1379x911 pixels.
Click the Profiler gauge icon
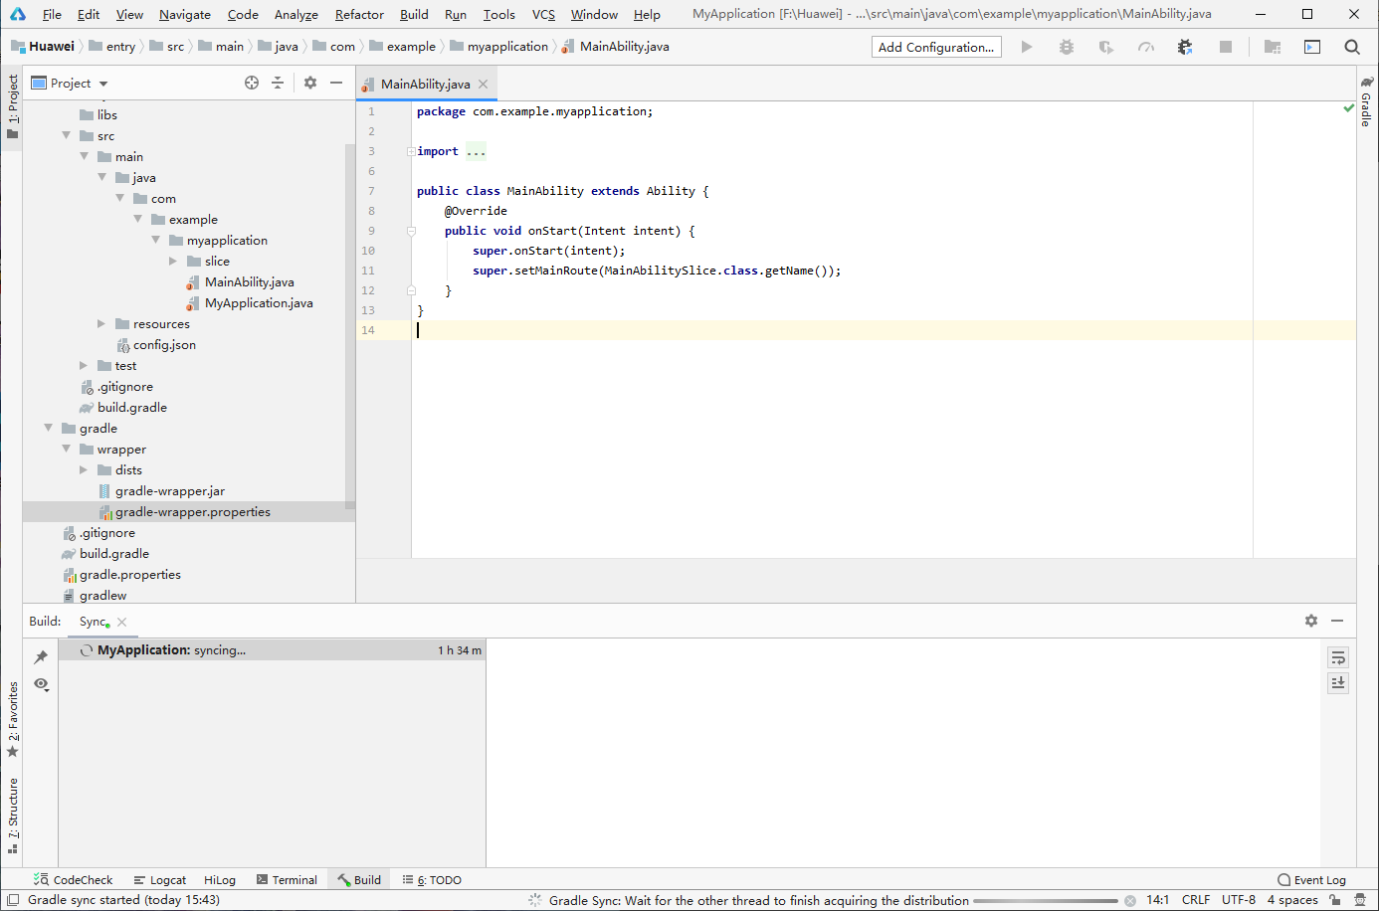click(1146, 47)
